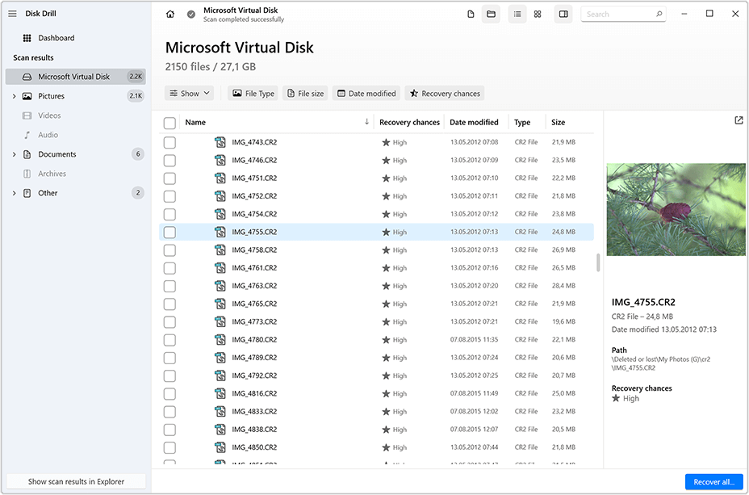749x495 pixels.
Task: Check the box for IMG_4833.CR2
Action: (x=169, y=412)
